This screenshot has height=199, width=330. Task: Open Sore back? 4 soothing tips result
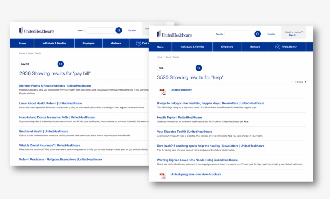click(210, 146)
